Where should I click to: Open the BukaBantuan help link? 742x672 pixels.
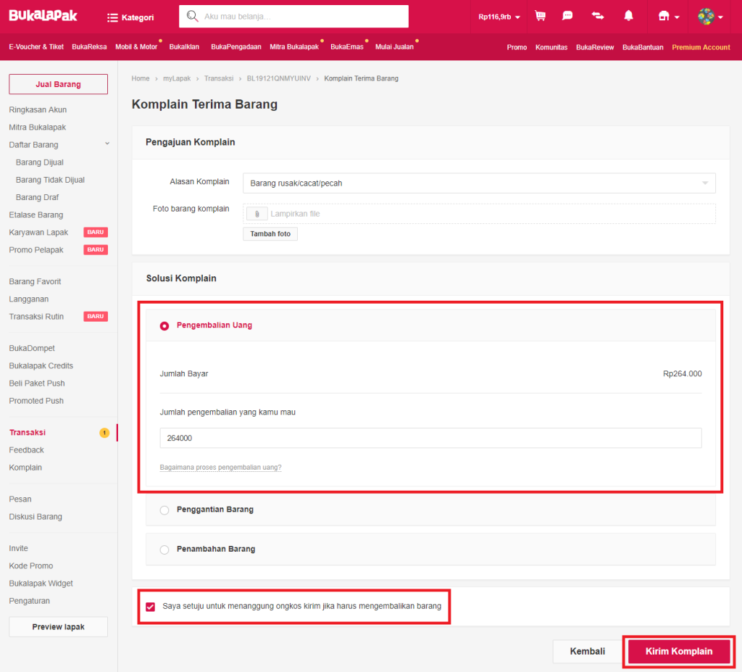click(x=643, y=47)
